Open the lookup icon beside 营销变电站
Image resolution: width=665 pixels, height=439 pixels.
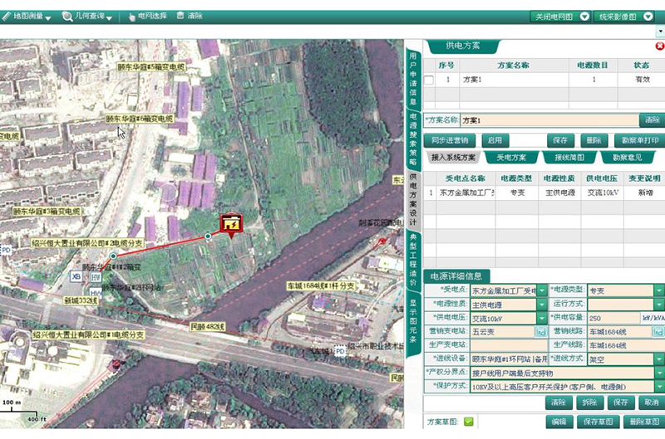(x=541, y=332)
